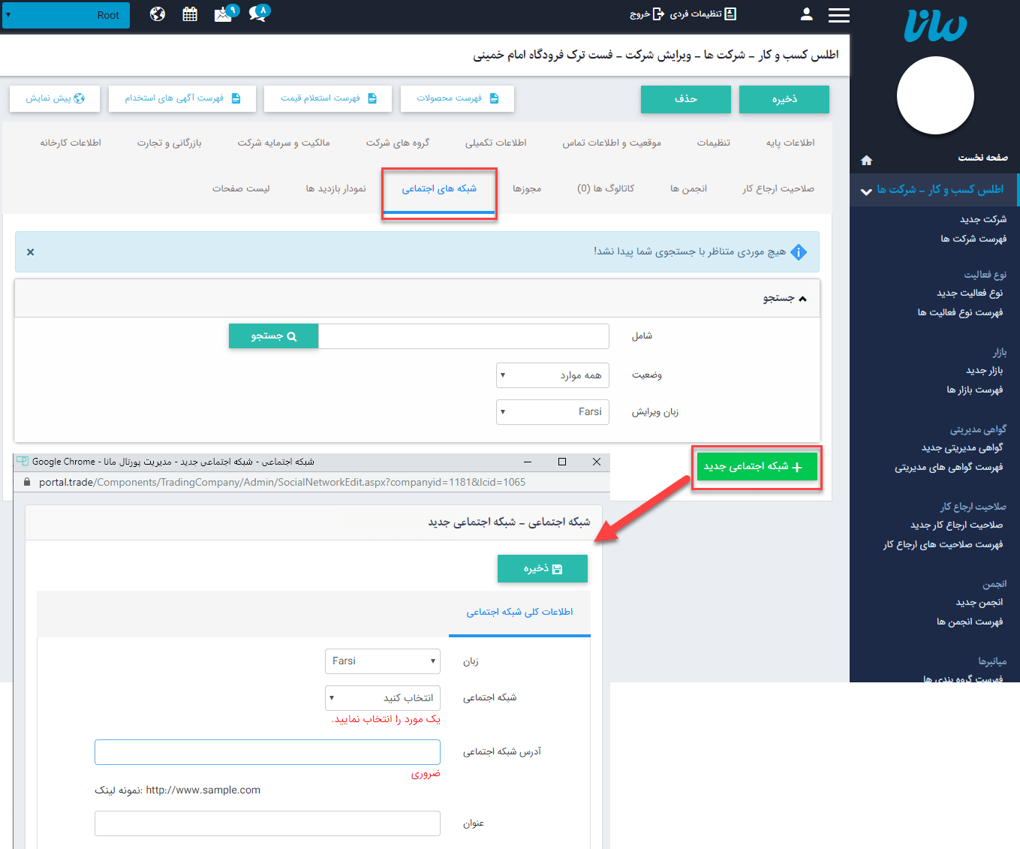The height and width of the screenshot is (849, 1020).
Task: Click the آدرس شبکه اجتماعی input field
Action: click(x=267, y=752)
